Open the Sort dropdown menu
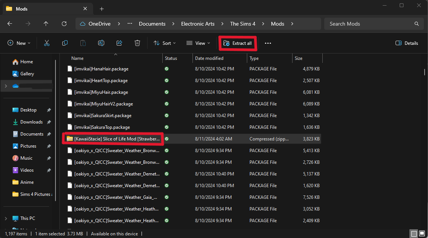The height and width of the screenshot is (238, 428). (x=165, y=43)
